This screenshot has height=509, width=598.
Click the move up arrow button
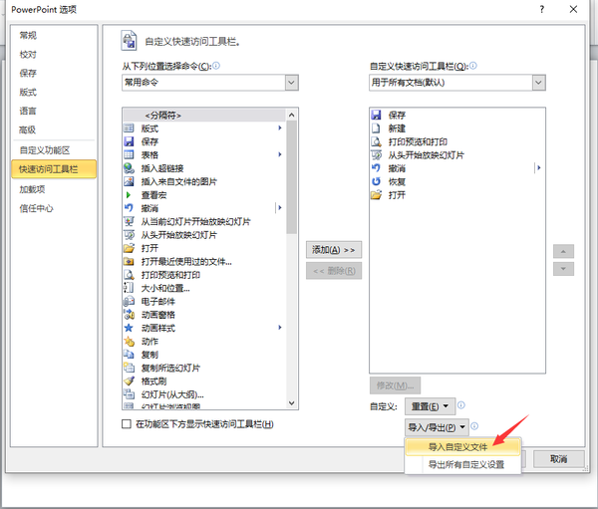point(563,251)
